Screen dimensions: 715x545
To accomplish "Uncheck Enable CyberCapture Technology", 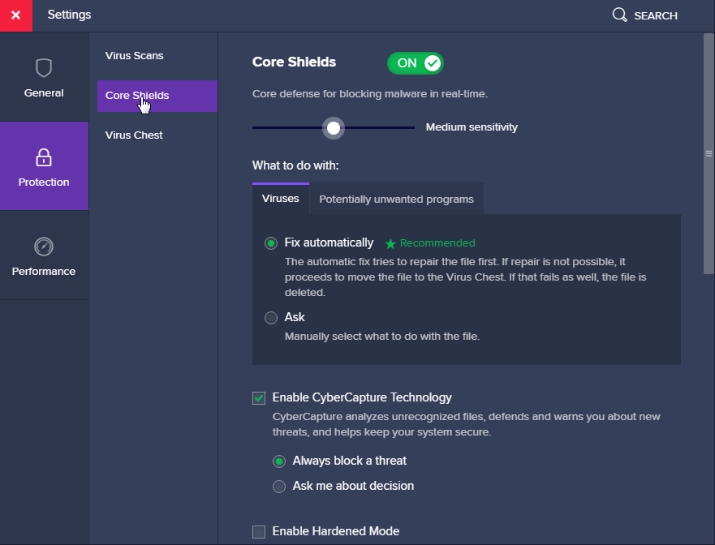I will coord(259,398).
